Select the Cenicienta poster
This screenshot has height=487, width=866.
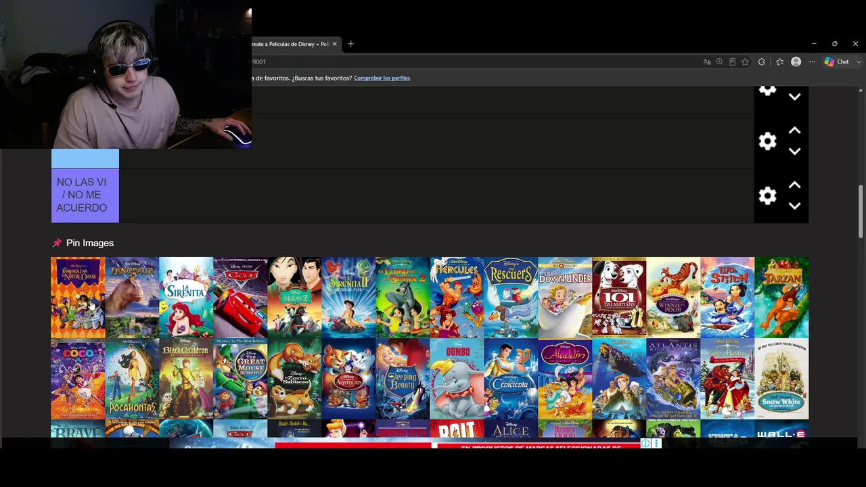511,379
